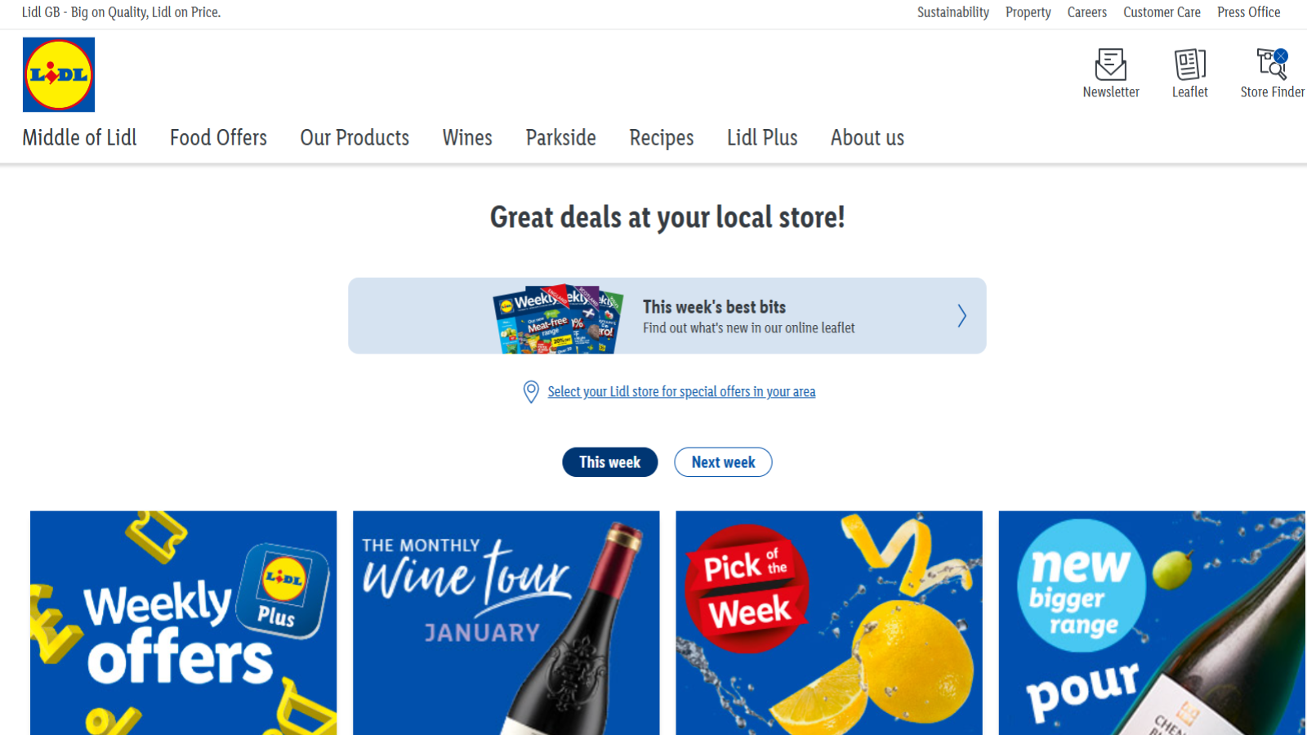This screenshot has width=1307, height=735.
Task: Click the Lidl logo to go home
Action: 57,74
